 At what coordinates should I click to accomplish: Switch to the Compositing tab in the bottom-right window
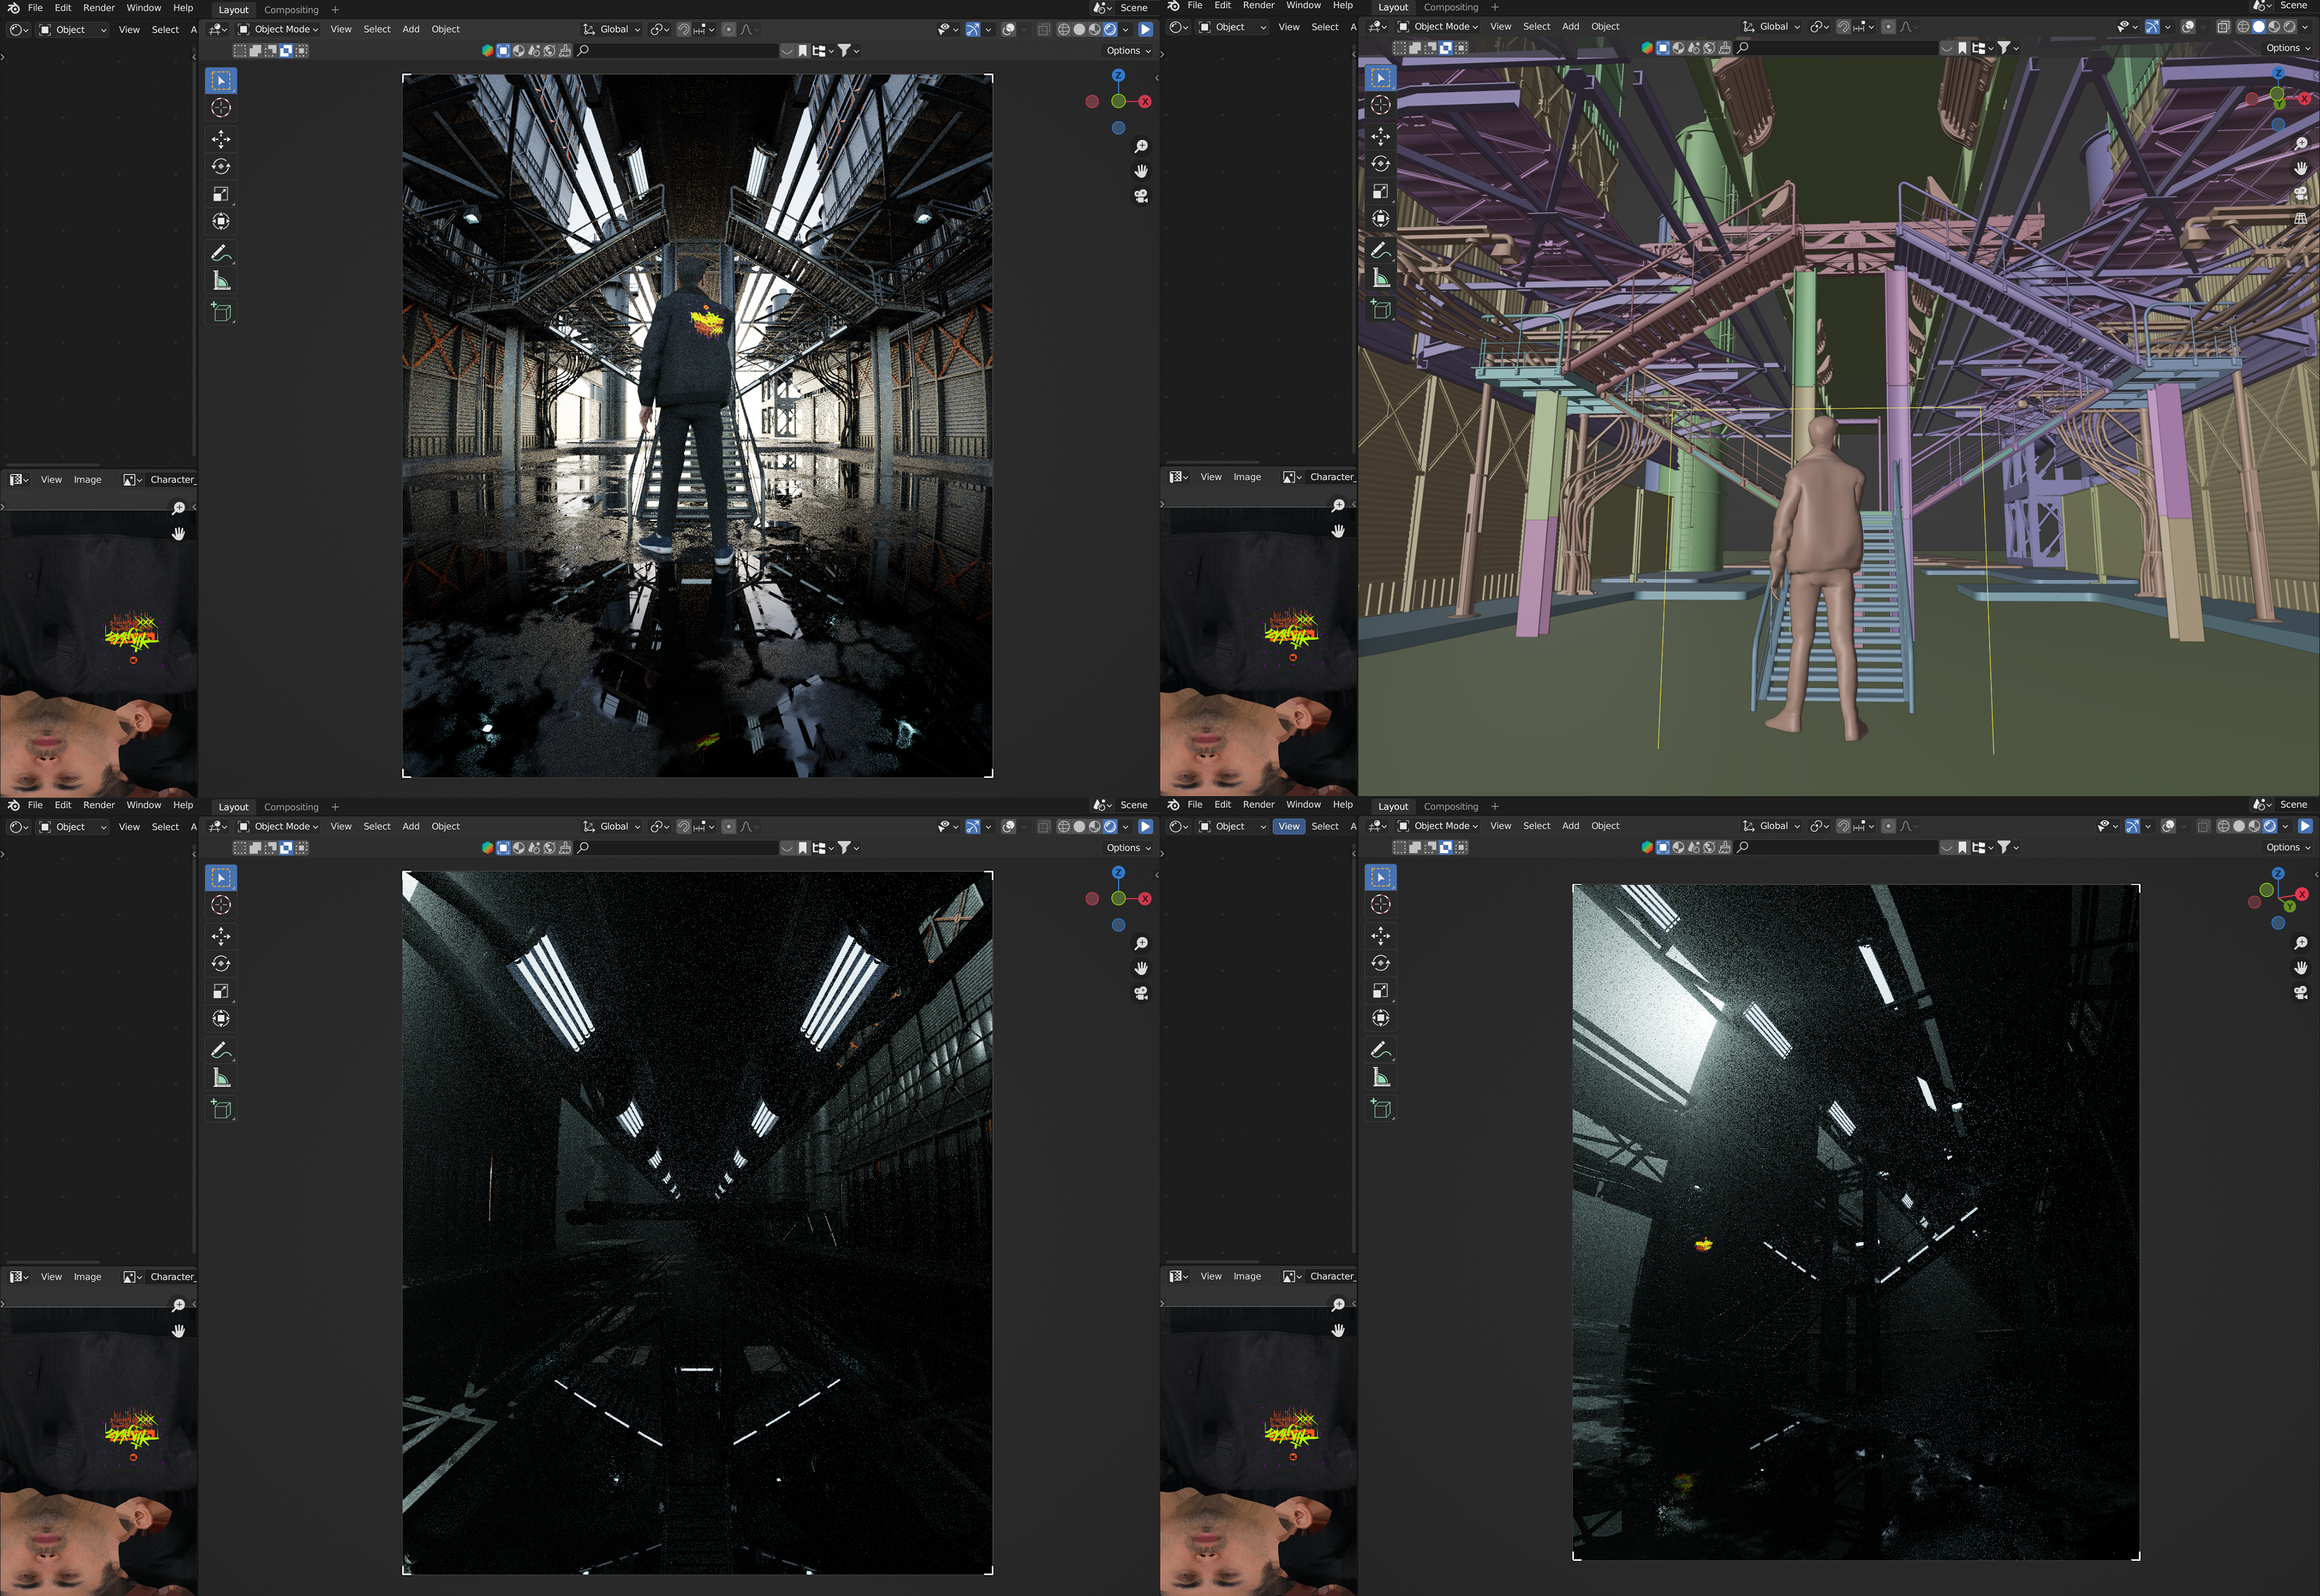tap(1451, 806)
